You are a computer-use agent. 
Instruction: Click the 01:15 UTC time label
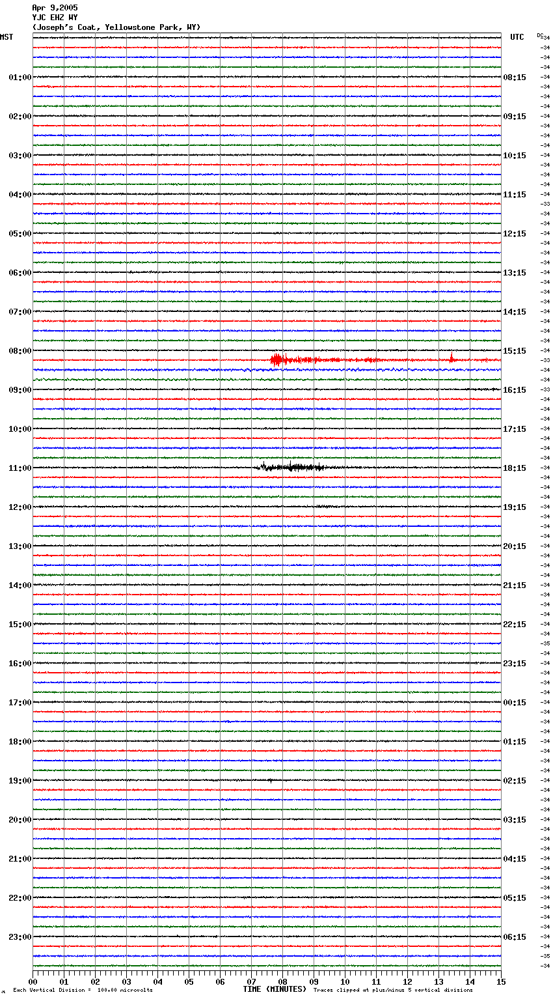coord(515,742)
